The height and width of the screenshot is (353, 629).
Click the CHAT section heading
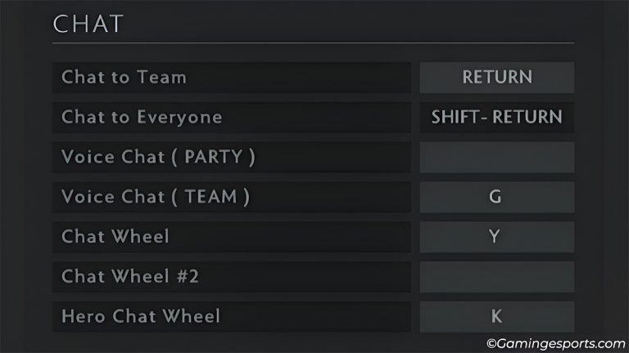88,24
